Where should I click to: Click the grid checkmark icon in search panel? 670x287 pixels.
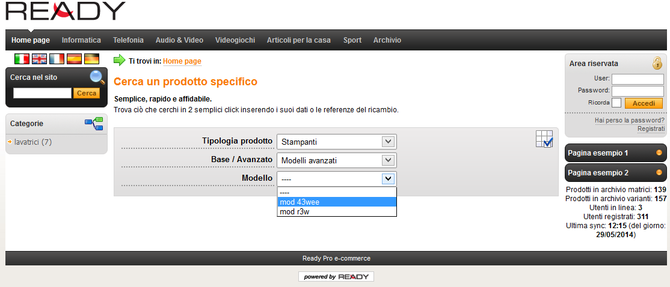pyautogui.click(x=544, y=139)
